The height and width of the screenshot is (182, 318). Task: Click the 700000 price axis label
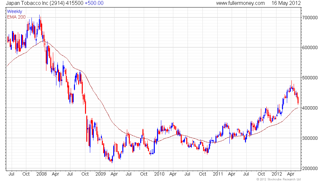point(310,18)
